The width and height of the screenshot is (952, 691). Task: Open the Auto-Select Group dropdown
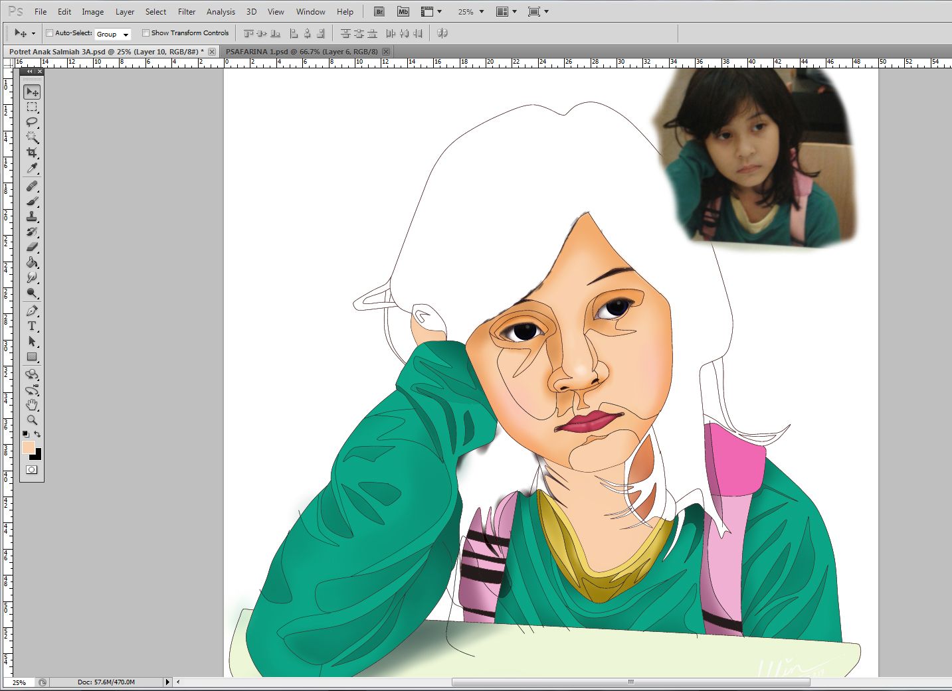(113, 34)
